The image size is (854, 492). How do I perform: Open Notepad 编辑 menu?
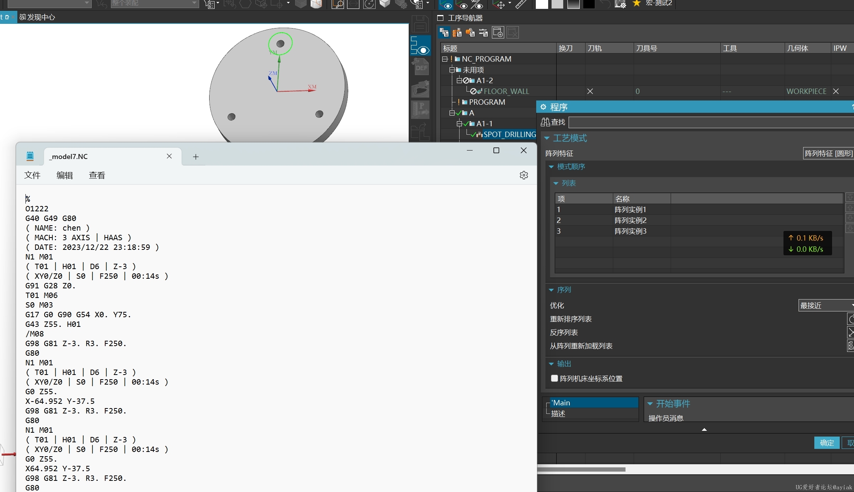coord(65,175)
